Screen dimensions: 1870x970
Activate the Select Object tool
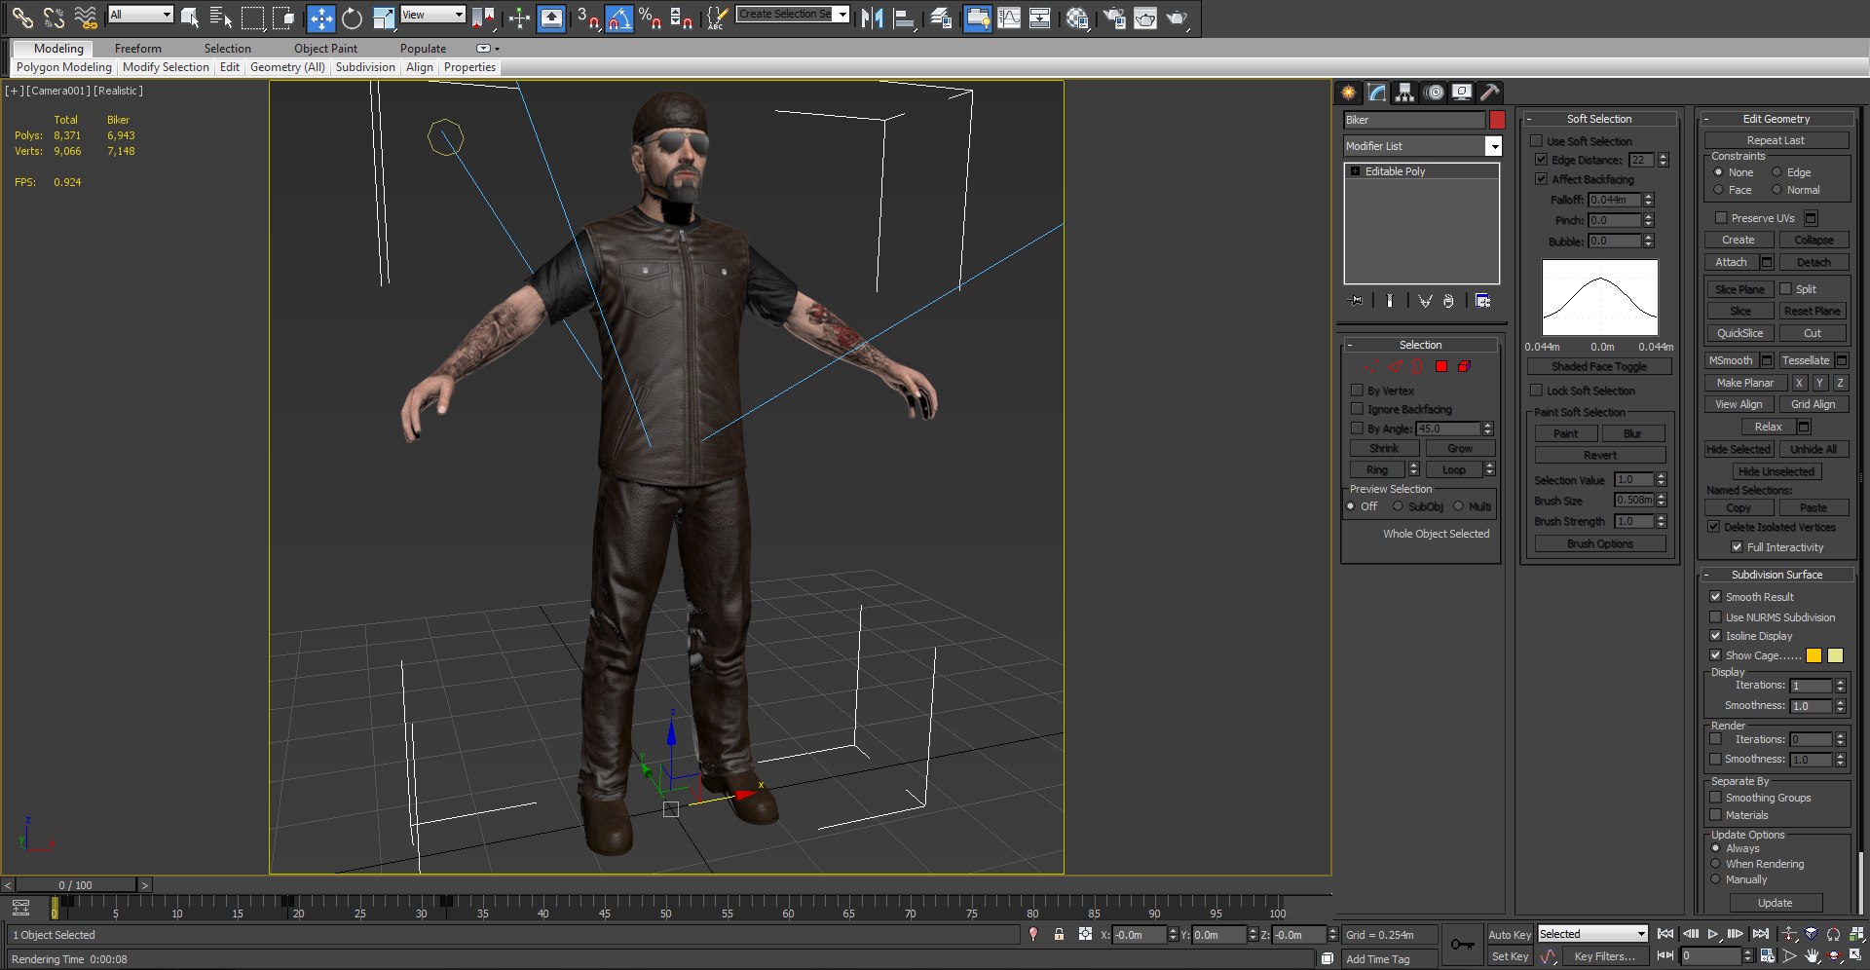point(190,17)
